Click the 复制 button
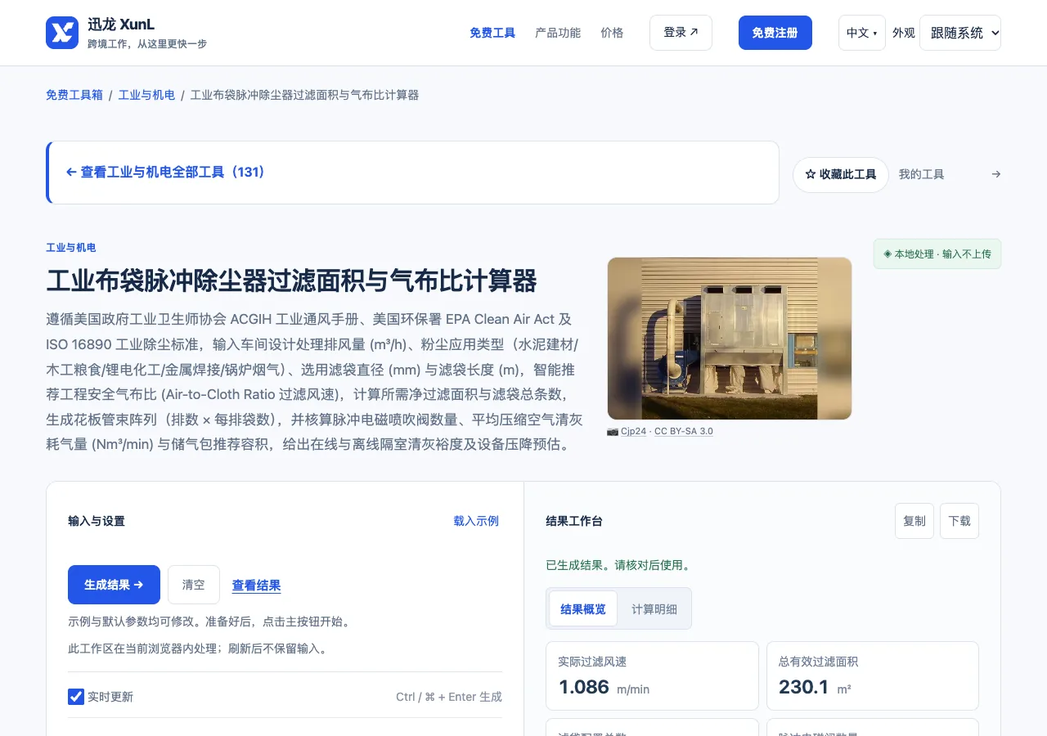Image resolution: width=1047 pixels, height=736 pixels. coord(914,521)
